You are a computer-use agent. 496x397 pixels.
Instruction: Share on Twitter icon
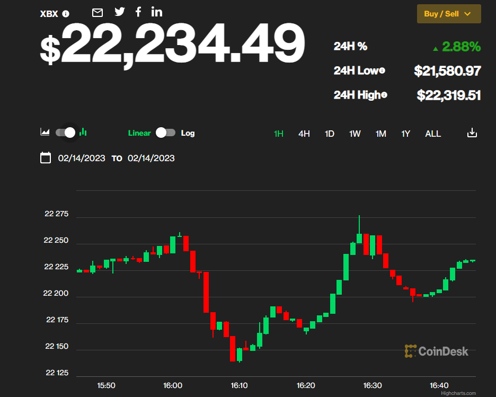tap(120, 12)
